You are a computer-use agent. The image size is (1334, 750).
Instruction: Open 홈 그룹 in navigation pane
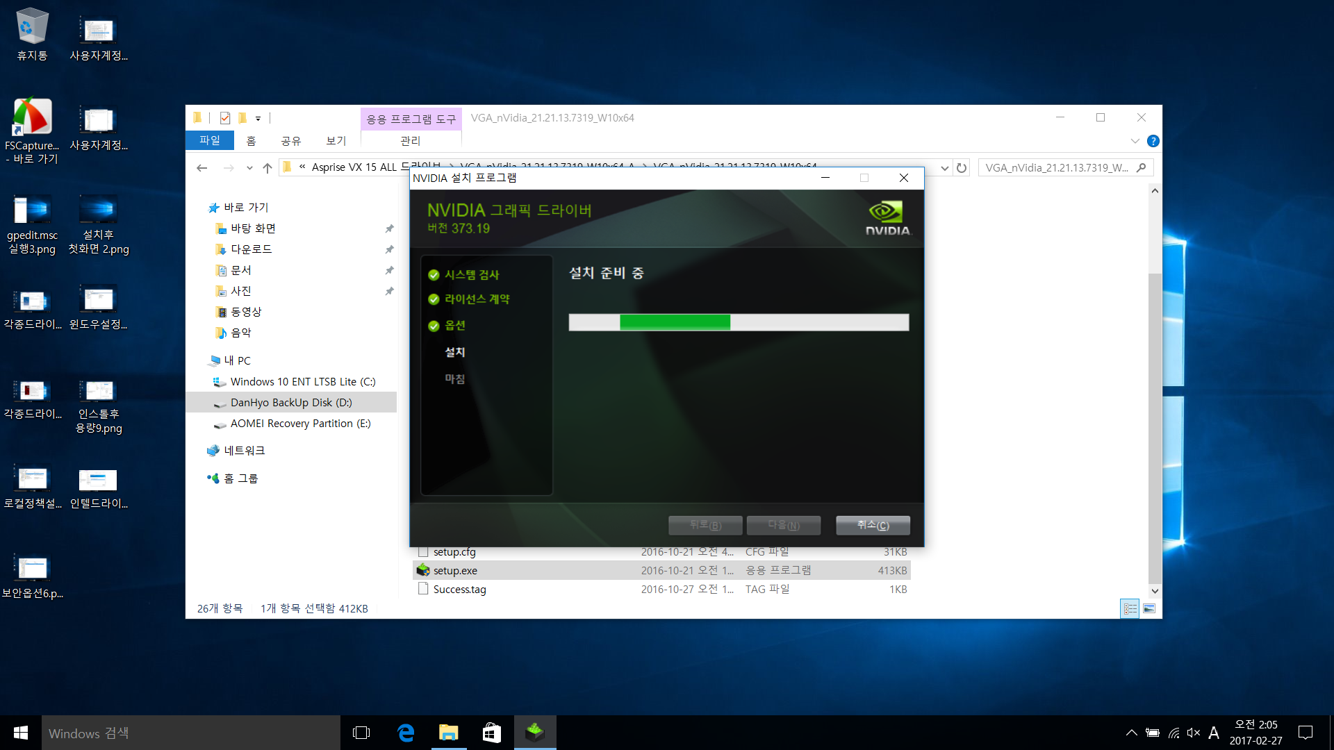240,478
